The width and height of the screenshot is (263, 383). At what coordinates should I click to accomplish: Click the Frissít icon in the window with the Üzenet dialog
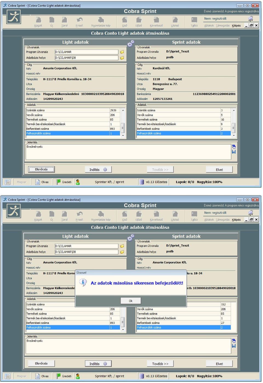(x=79, y=214)
